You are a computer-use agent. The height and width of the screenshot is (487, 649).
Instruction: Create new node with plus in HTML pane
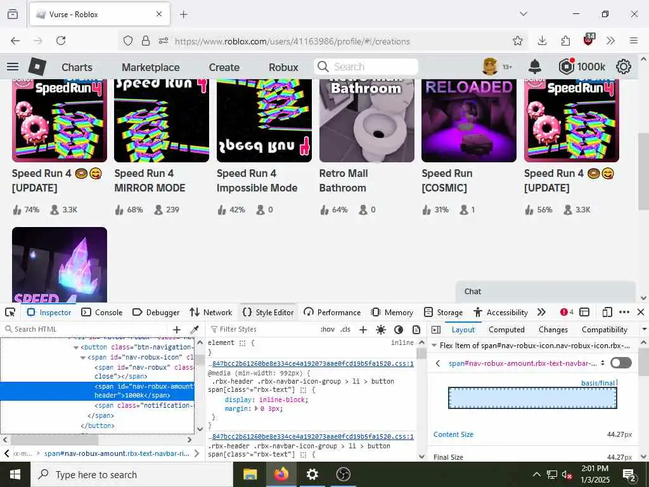177,330
